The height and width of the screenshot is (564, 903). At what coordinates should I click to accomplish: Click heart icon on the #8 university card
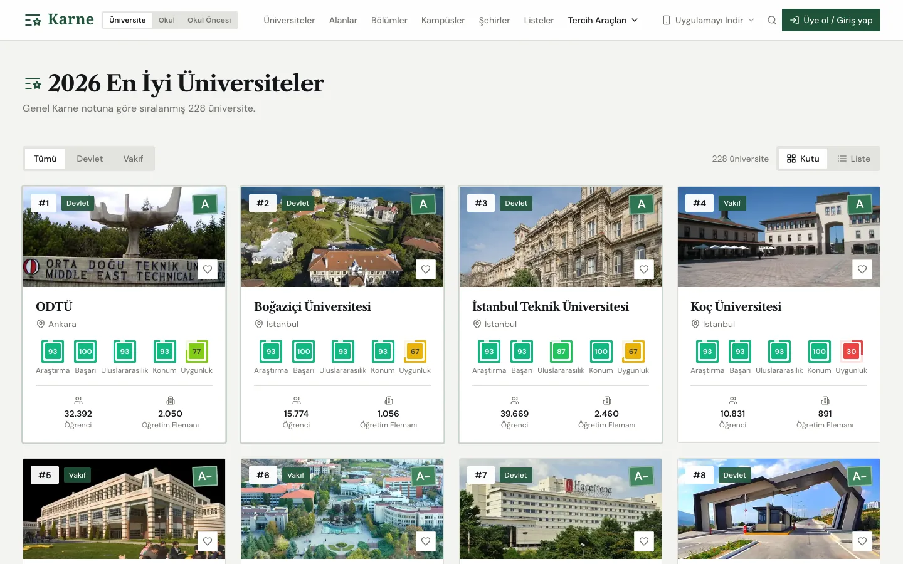(862, 541)
